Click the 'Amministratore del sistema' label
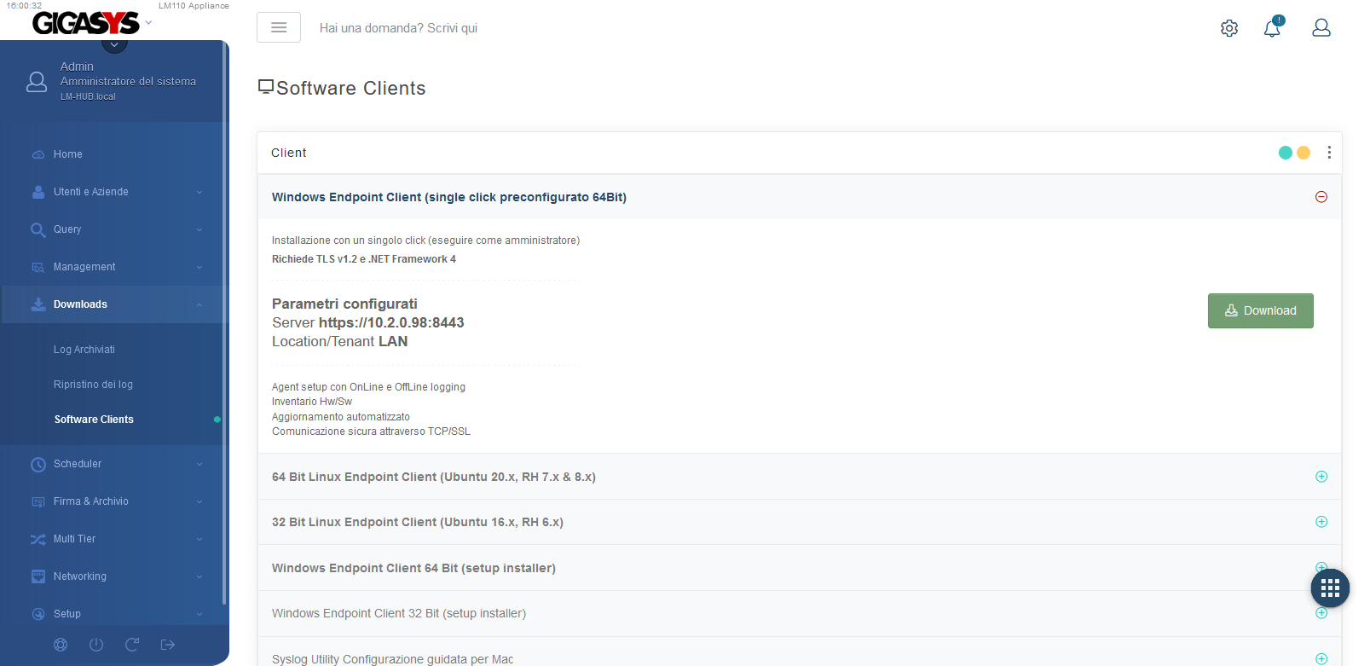The height and width of the screenshot is (666, 1370). [x=128, y=82]
